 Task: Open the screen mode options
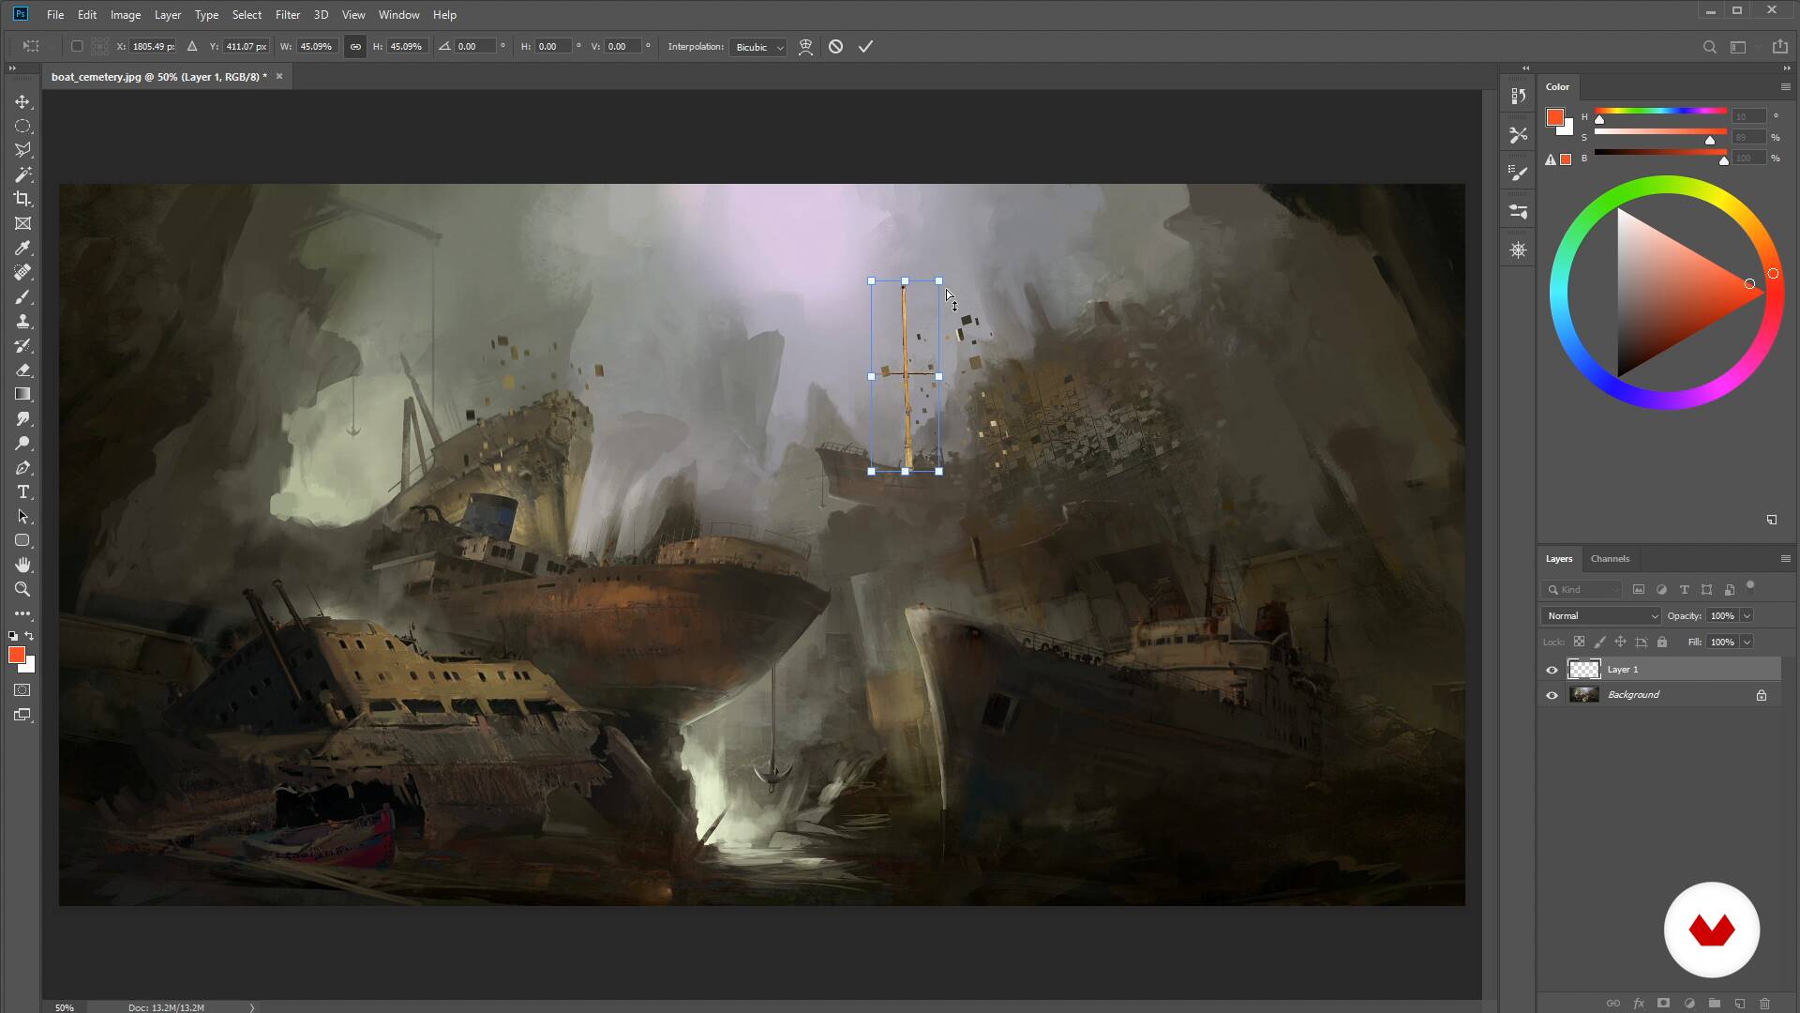[x=22, y=715]
